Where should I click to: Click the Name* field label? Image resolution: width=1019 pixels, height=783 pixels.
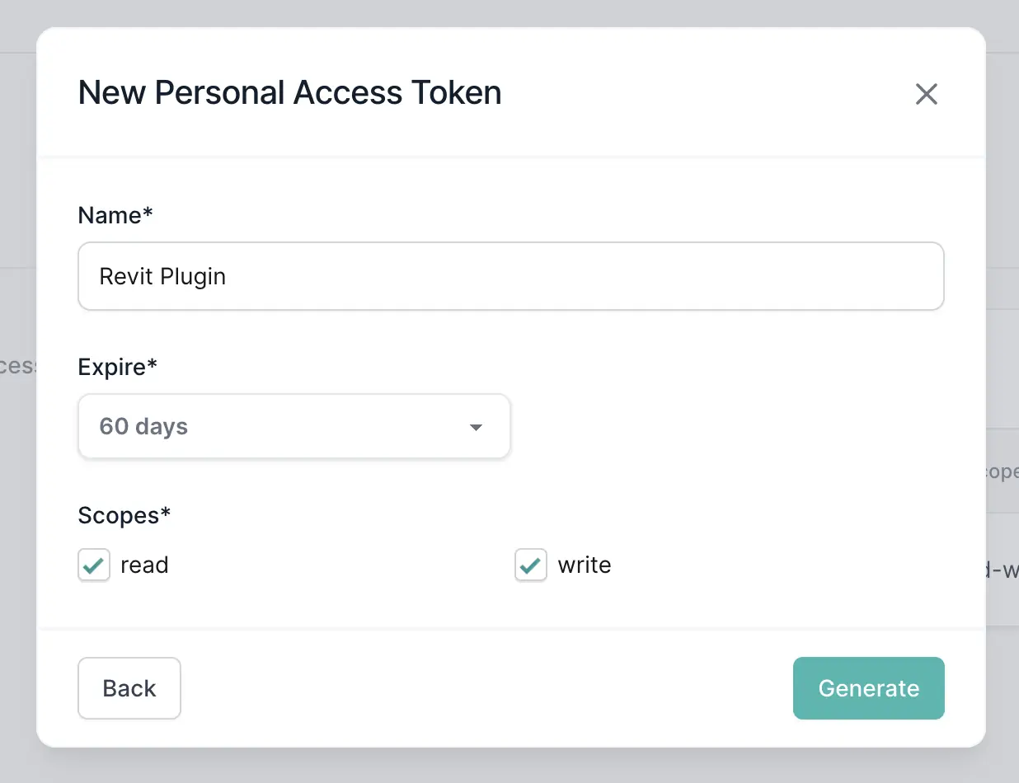tap(115, 215)
